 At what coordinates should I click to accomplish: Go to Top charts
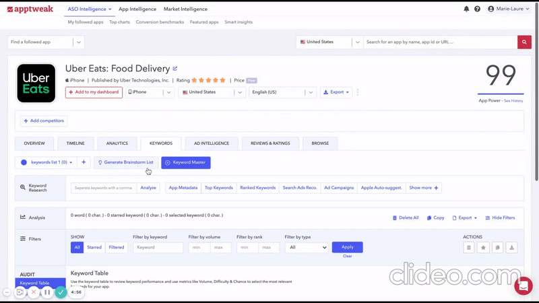coord(120,22)
